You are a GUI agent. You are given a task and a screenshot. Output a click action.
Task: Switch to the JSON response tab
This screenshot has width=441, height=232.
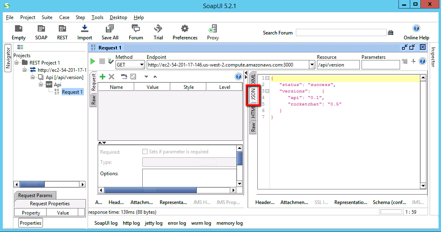tap(253, 95)
